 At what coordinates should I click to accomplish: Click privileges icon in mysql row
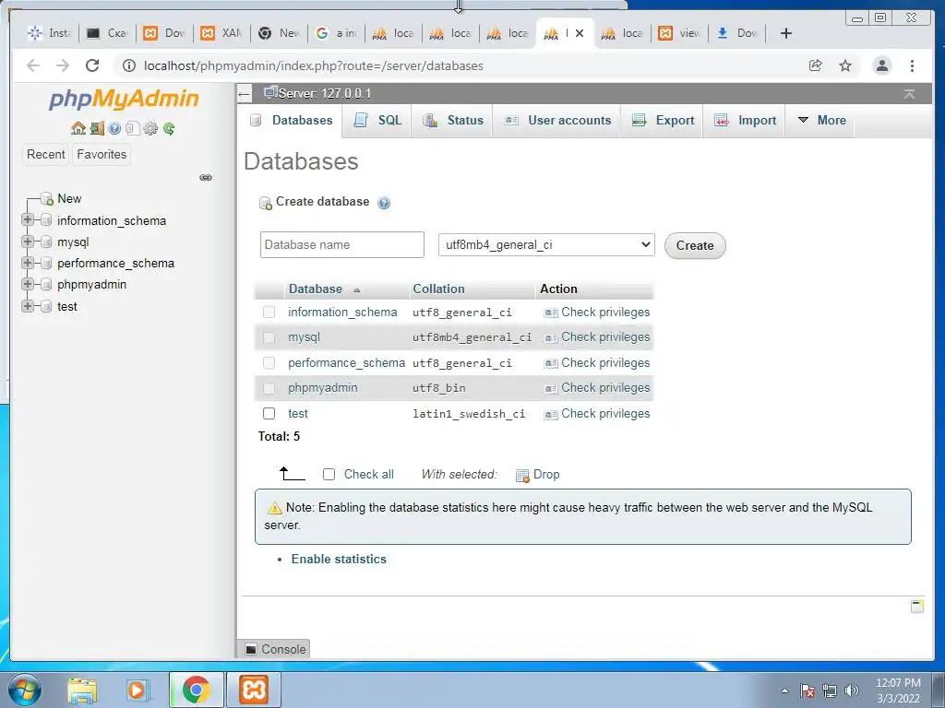551,338
